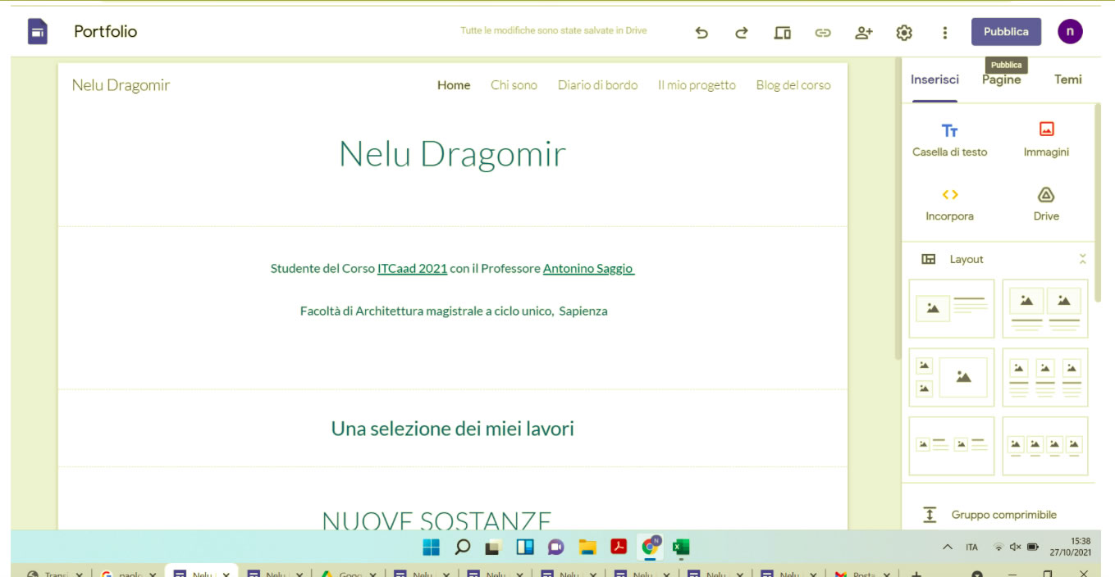
Task: Open the three-dot more menu
Action: click(945, 33)
